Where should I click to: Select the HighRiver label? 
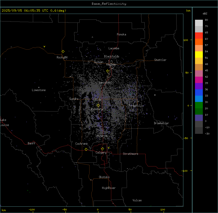coord(109,188)
